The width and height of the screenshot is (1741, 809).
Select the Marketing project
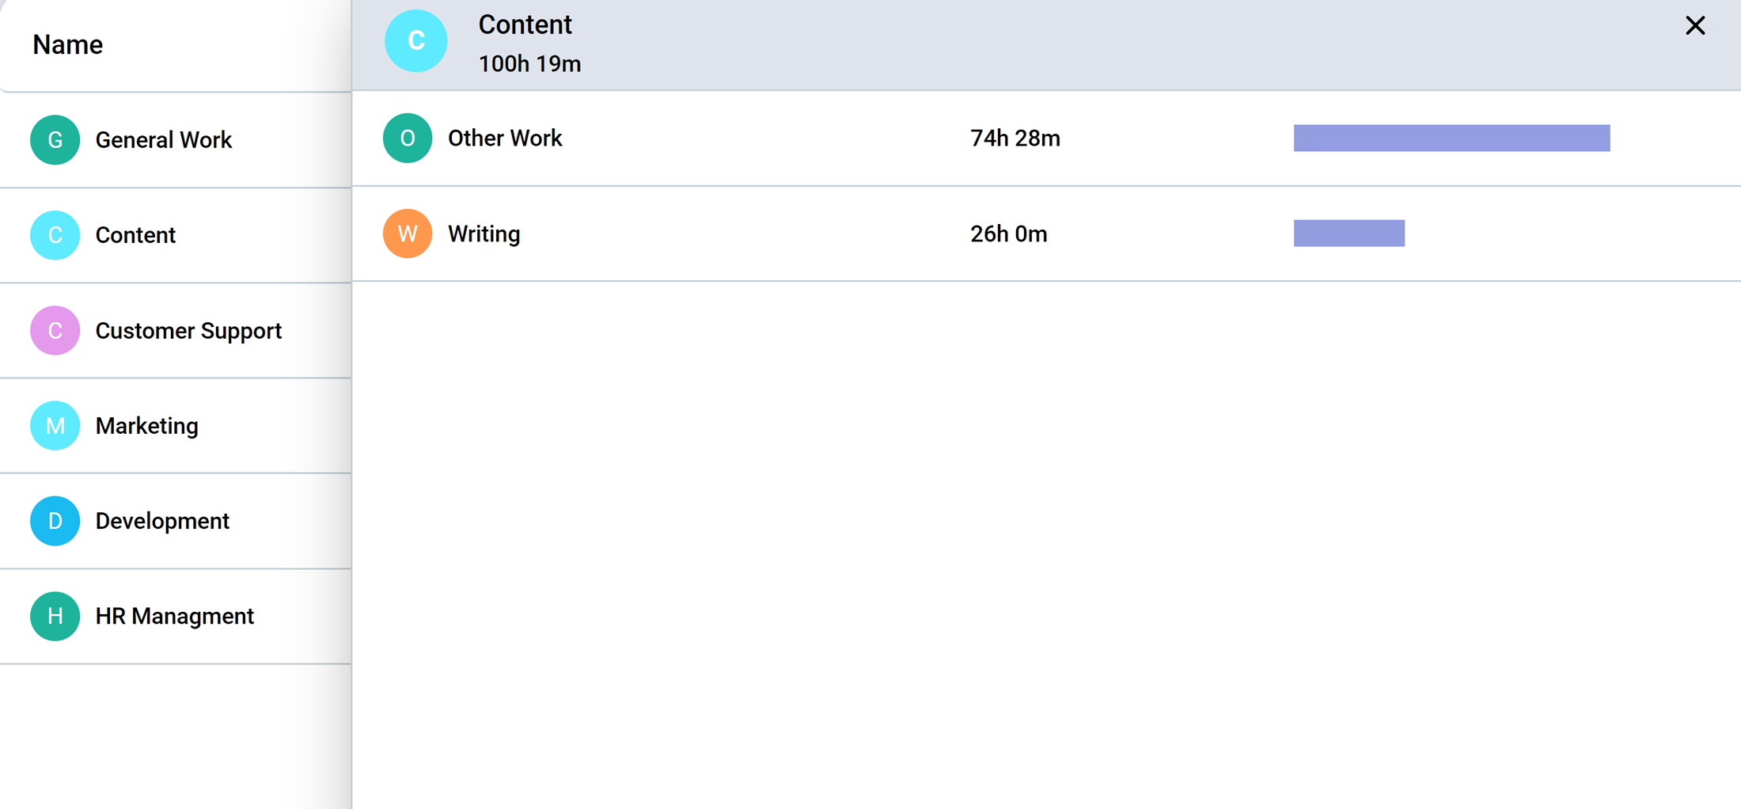pyautogui.click(x=147, y=426)
